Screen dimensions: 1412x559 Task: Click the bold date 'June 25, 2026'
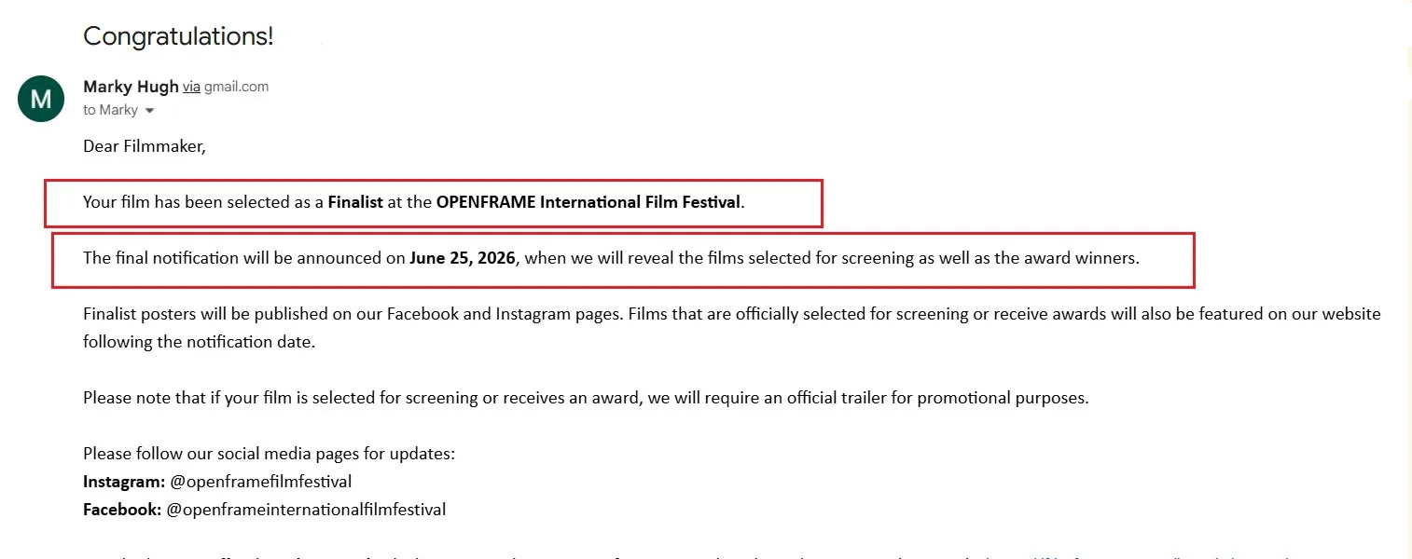[x=463, y=258]
